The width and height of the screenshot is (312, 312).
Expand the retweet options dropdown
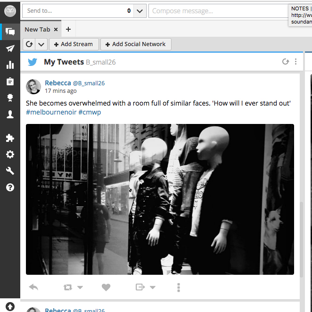[80, 287]
